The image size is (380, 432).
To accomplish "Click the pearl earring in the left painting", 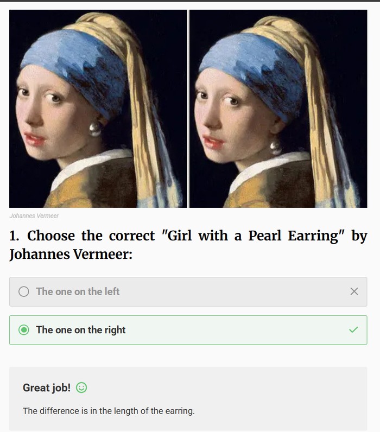I will click(x=95, y=129).
